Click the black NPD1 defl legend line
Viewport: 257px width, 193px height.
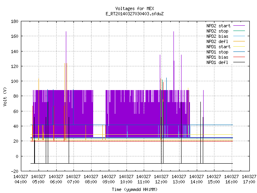coord(239,62)
